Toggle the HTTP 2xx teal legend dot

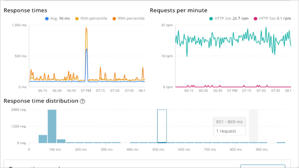211,19
